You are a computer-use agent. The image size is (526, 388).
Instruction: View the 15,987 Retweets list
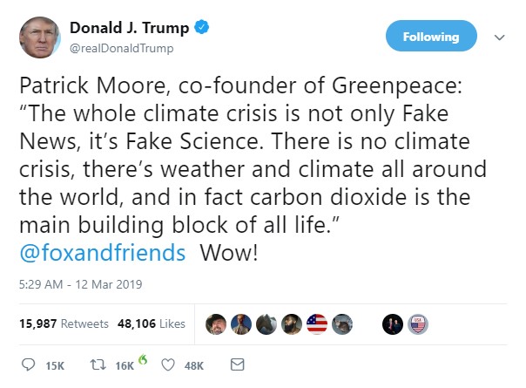tap(64, 323)
